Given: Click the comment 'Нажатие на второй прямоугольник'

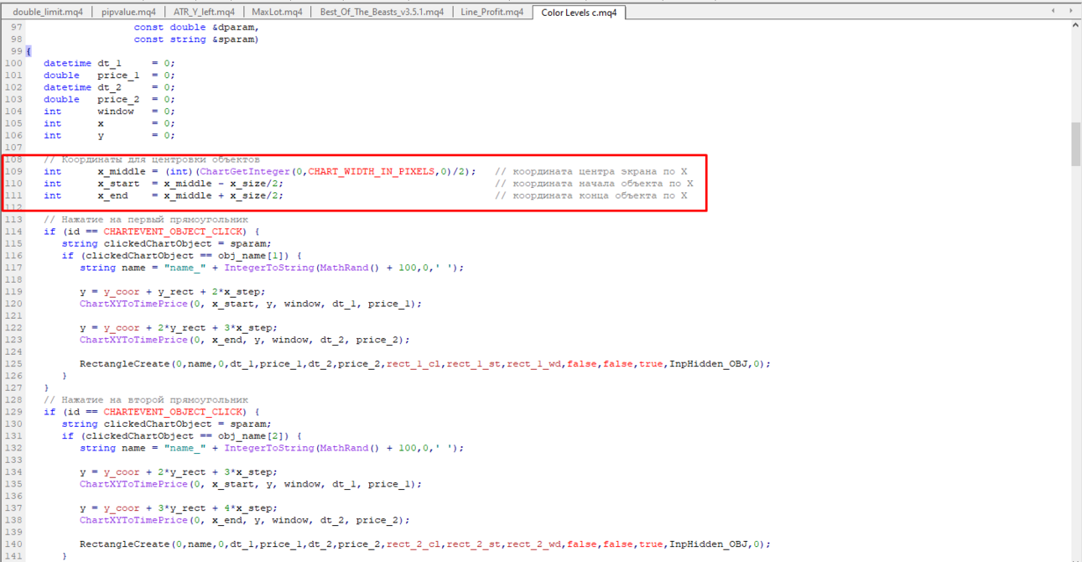Looking at the screenshot, I should click(146, 400).
